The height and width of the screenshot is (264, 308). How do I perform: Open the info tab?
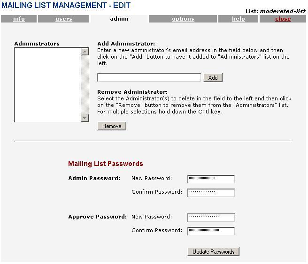[19, 19]
